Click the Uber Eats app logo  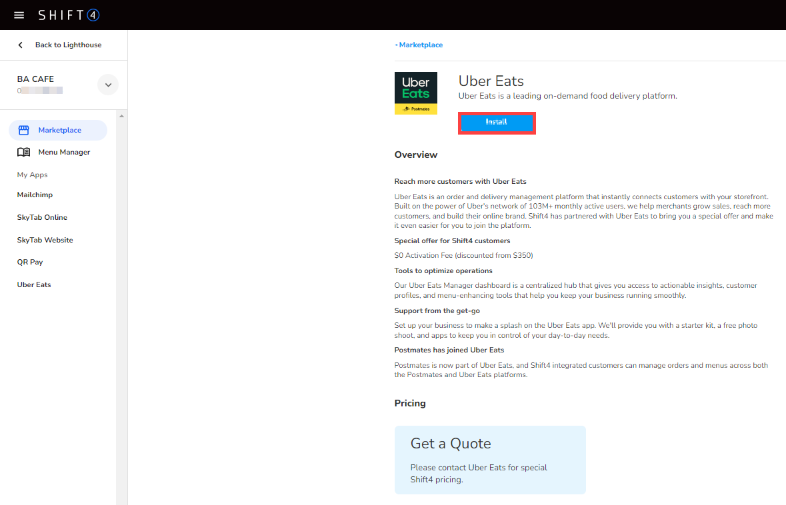click(x=415, y=93)
